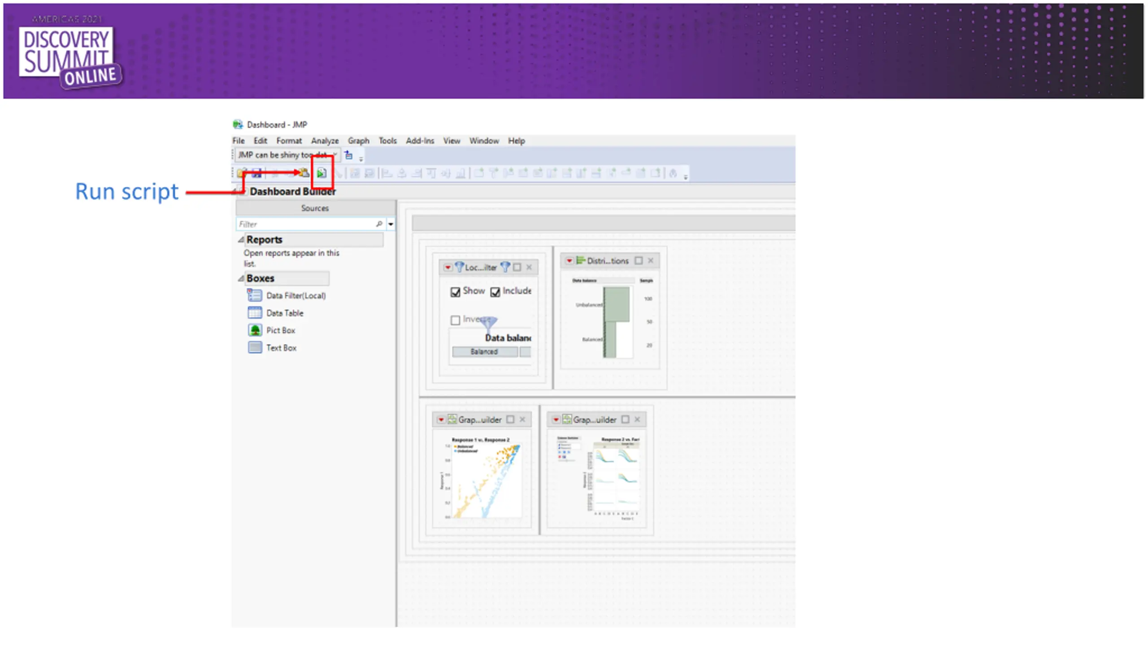
Task: Click the Run Script toolbar icon
Action: pyautogui.click(x=322, y=173)
